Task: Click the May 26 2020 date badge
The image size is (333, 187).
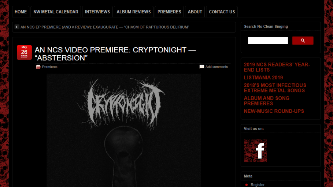Action: [x=24, y=52]
